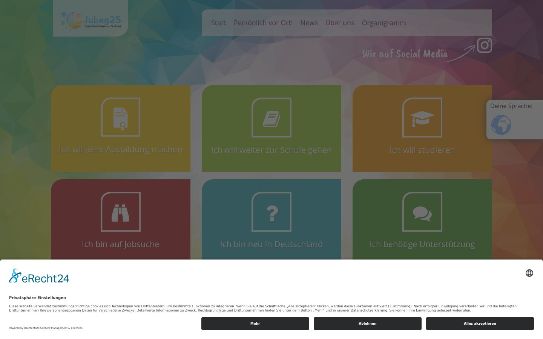
Task: Accept all cookies with Alles akzeptieren
Action: 480,324
